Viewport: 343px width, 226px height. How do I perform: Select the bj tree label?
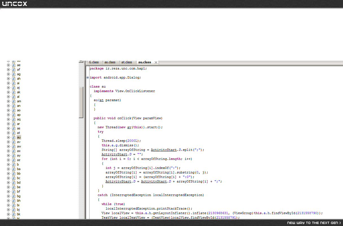point(18,210)
